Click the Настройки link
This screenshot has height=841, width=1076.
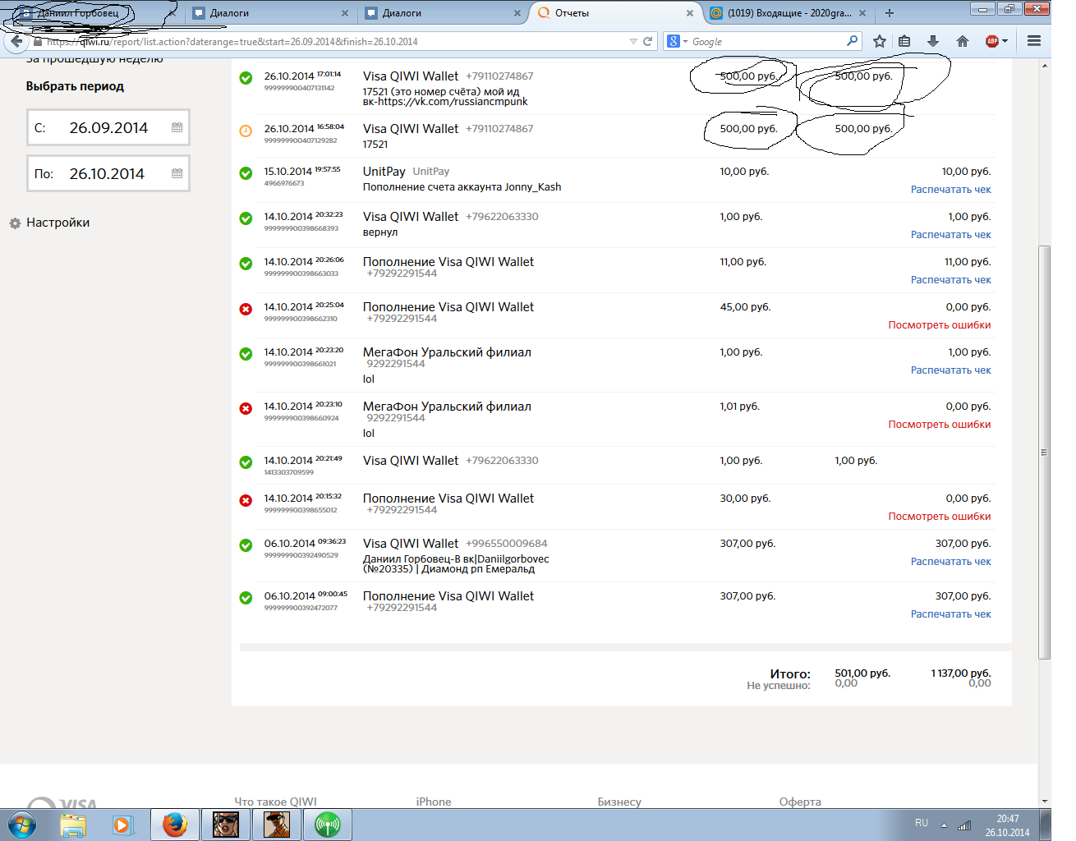pos(57,223)
